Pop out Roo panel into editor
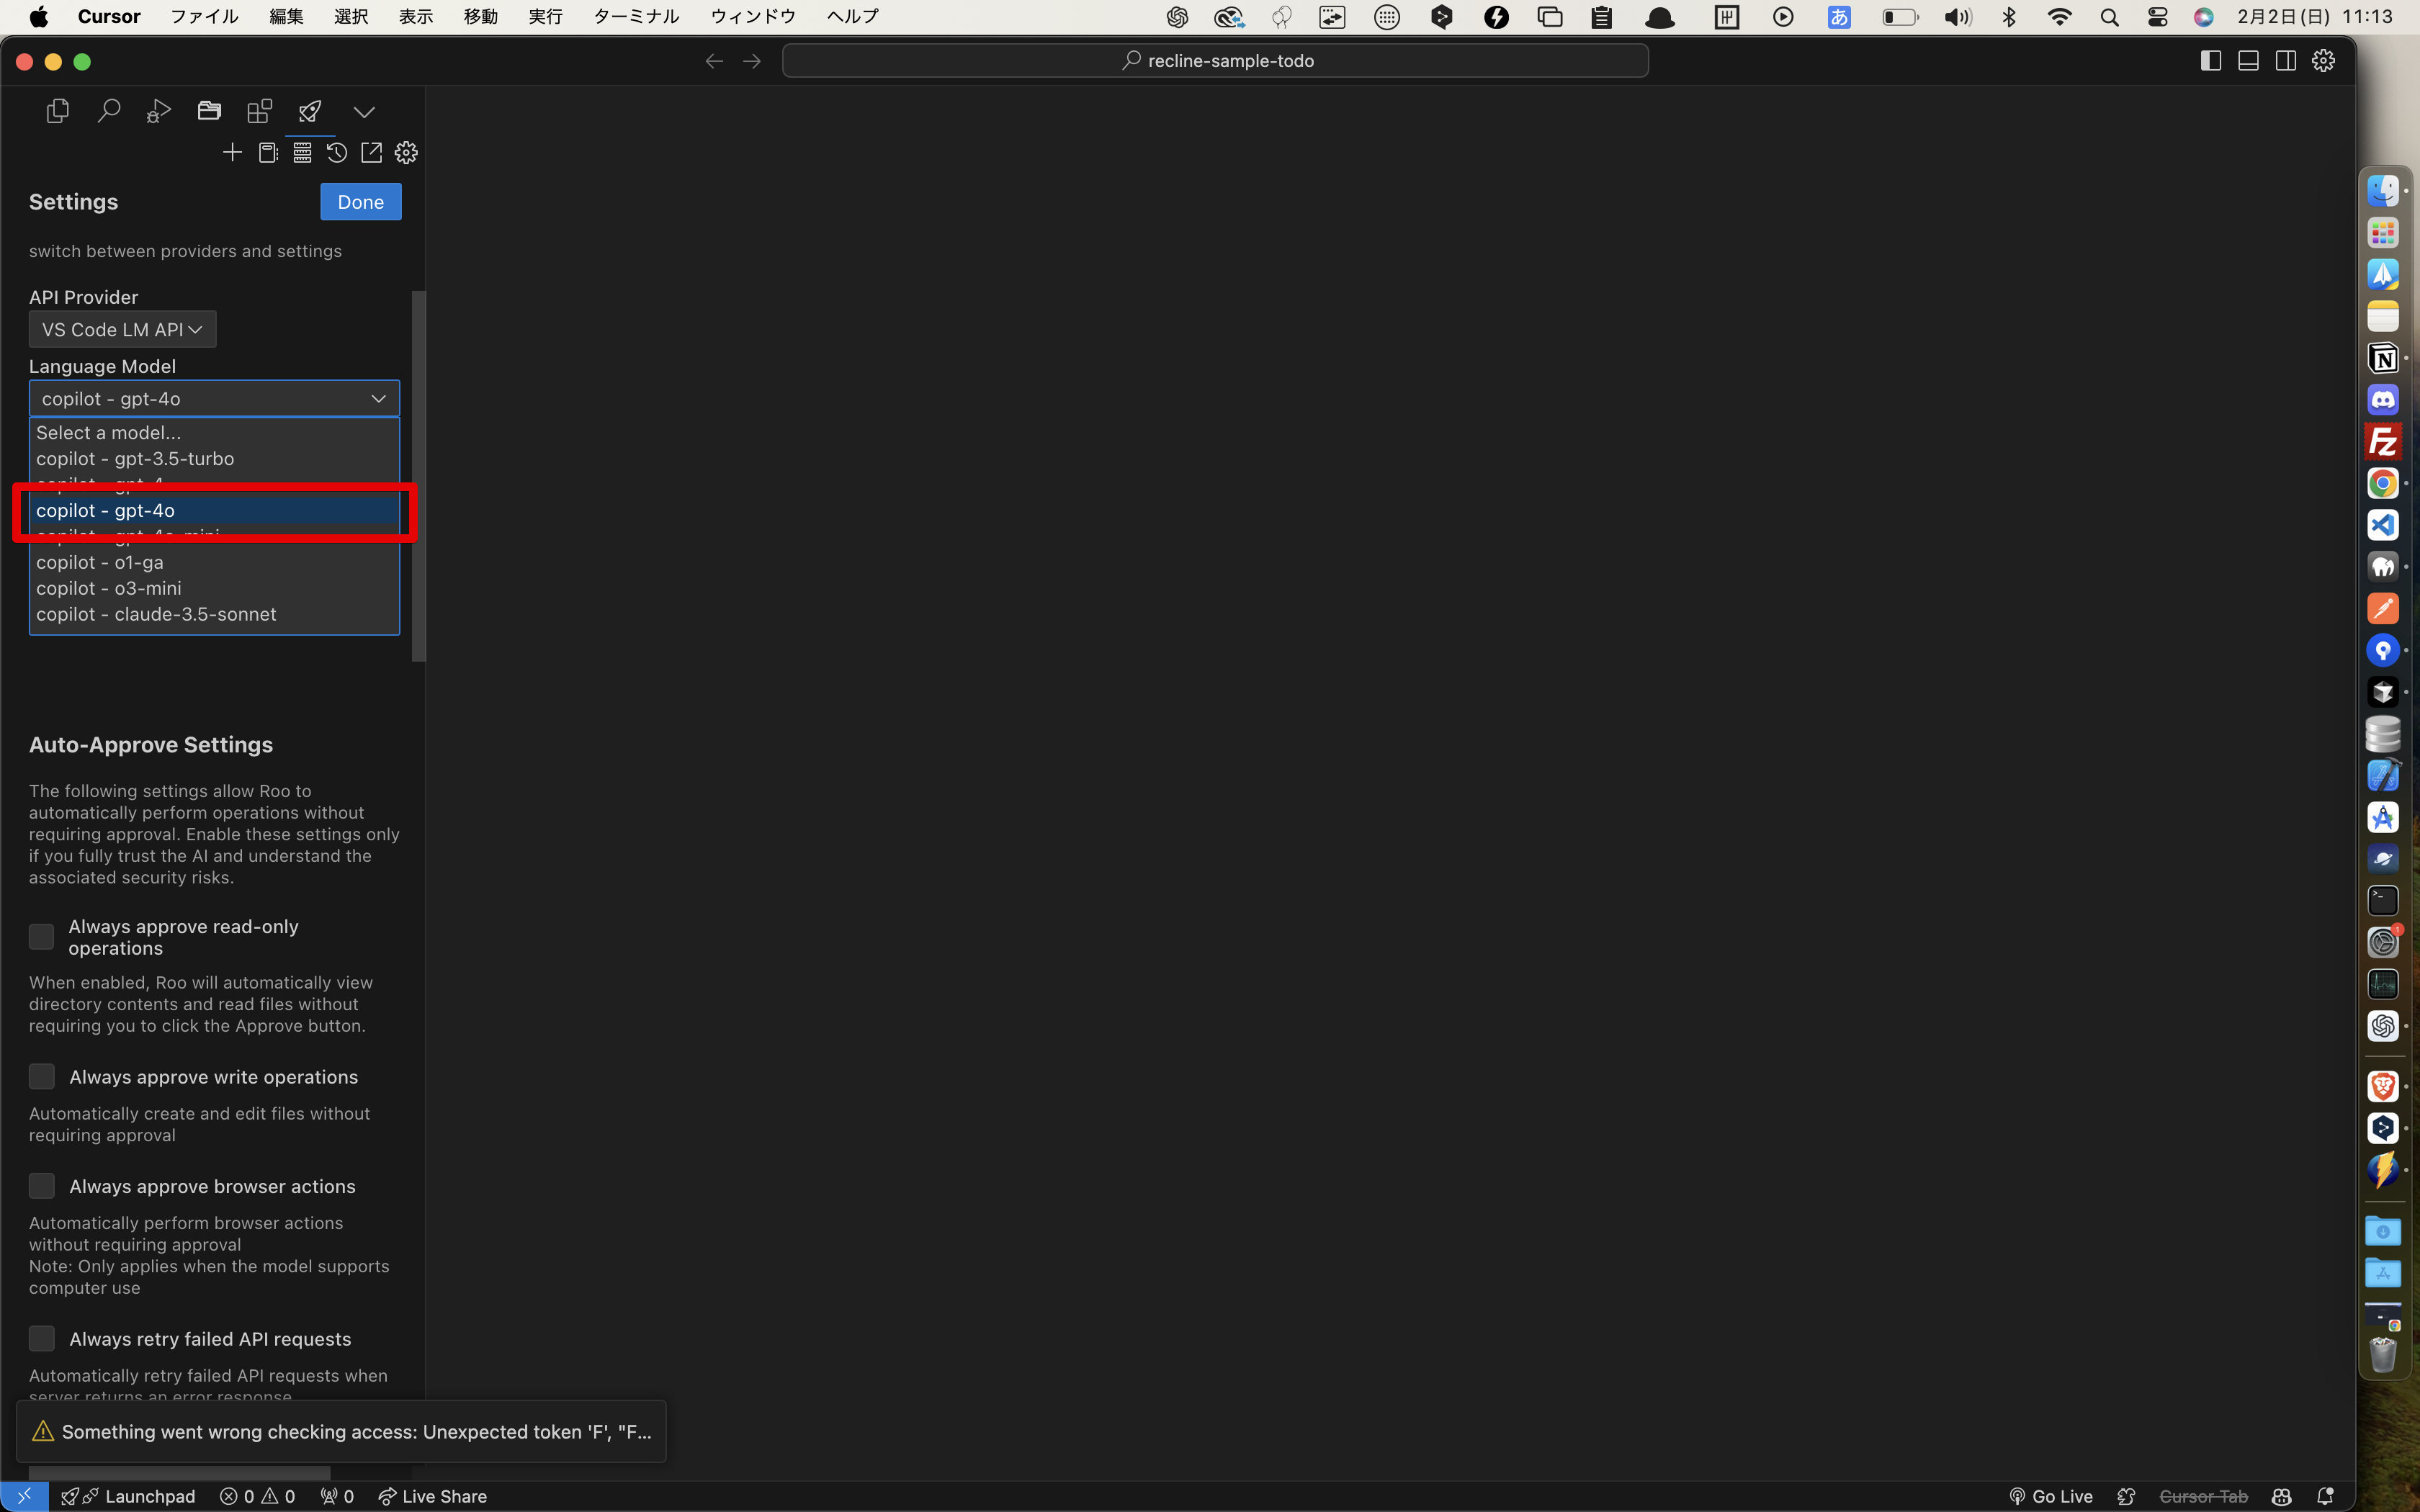The height and width of the screenshot is (1512, 2420). (371, 152)
